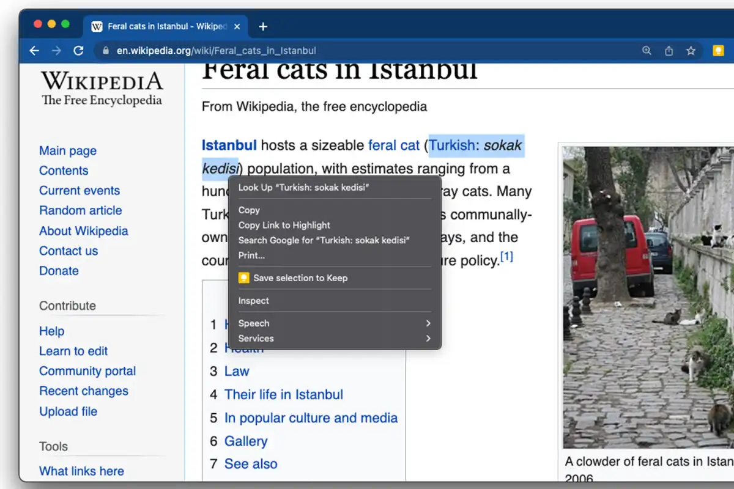The width and height of the screenshot is (734, 489).
Task: Click the browser back arrow
Action: pyautogui.click(x=34, y=51)
